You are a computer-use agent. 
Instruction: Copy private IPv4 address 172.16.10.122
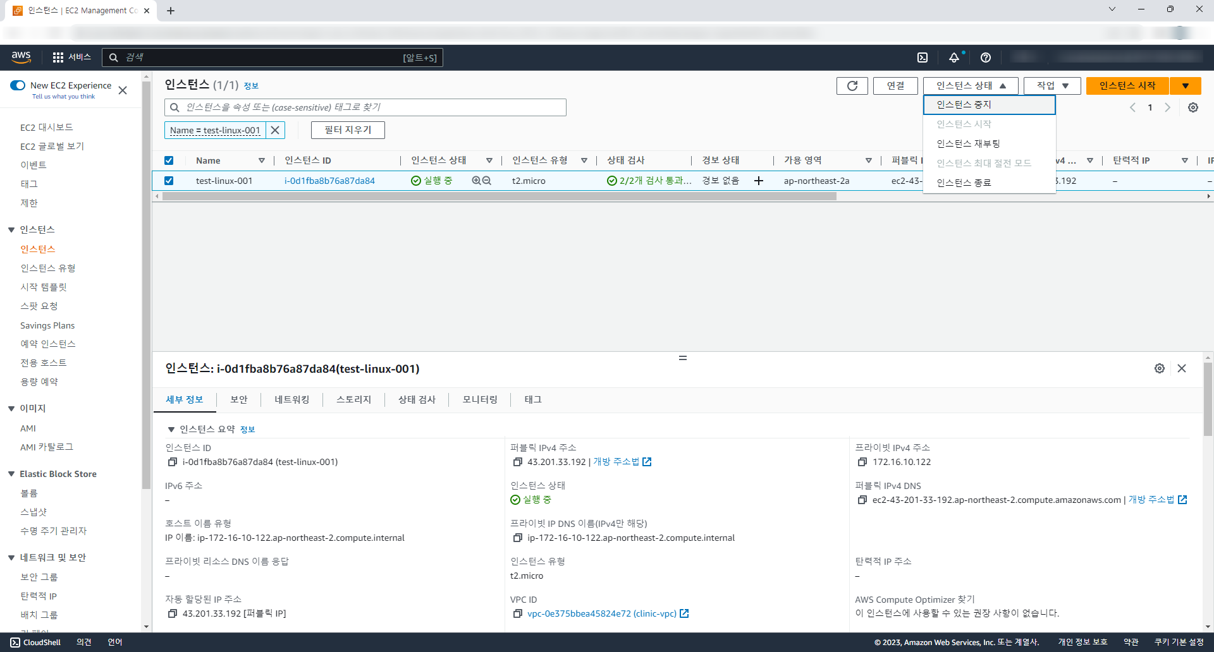tap(862, 462)
